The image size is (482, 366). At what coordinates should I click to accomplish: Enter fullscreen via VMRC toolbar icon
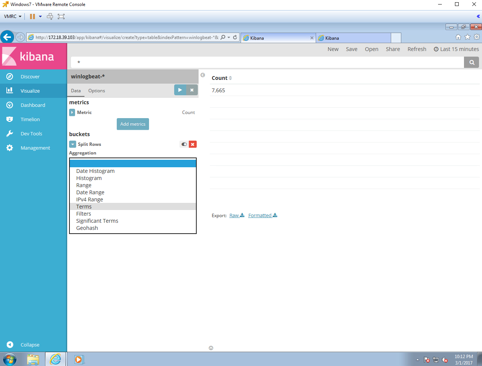[61, 16]
